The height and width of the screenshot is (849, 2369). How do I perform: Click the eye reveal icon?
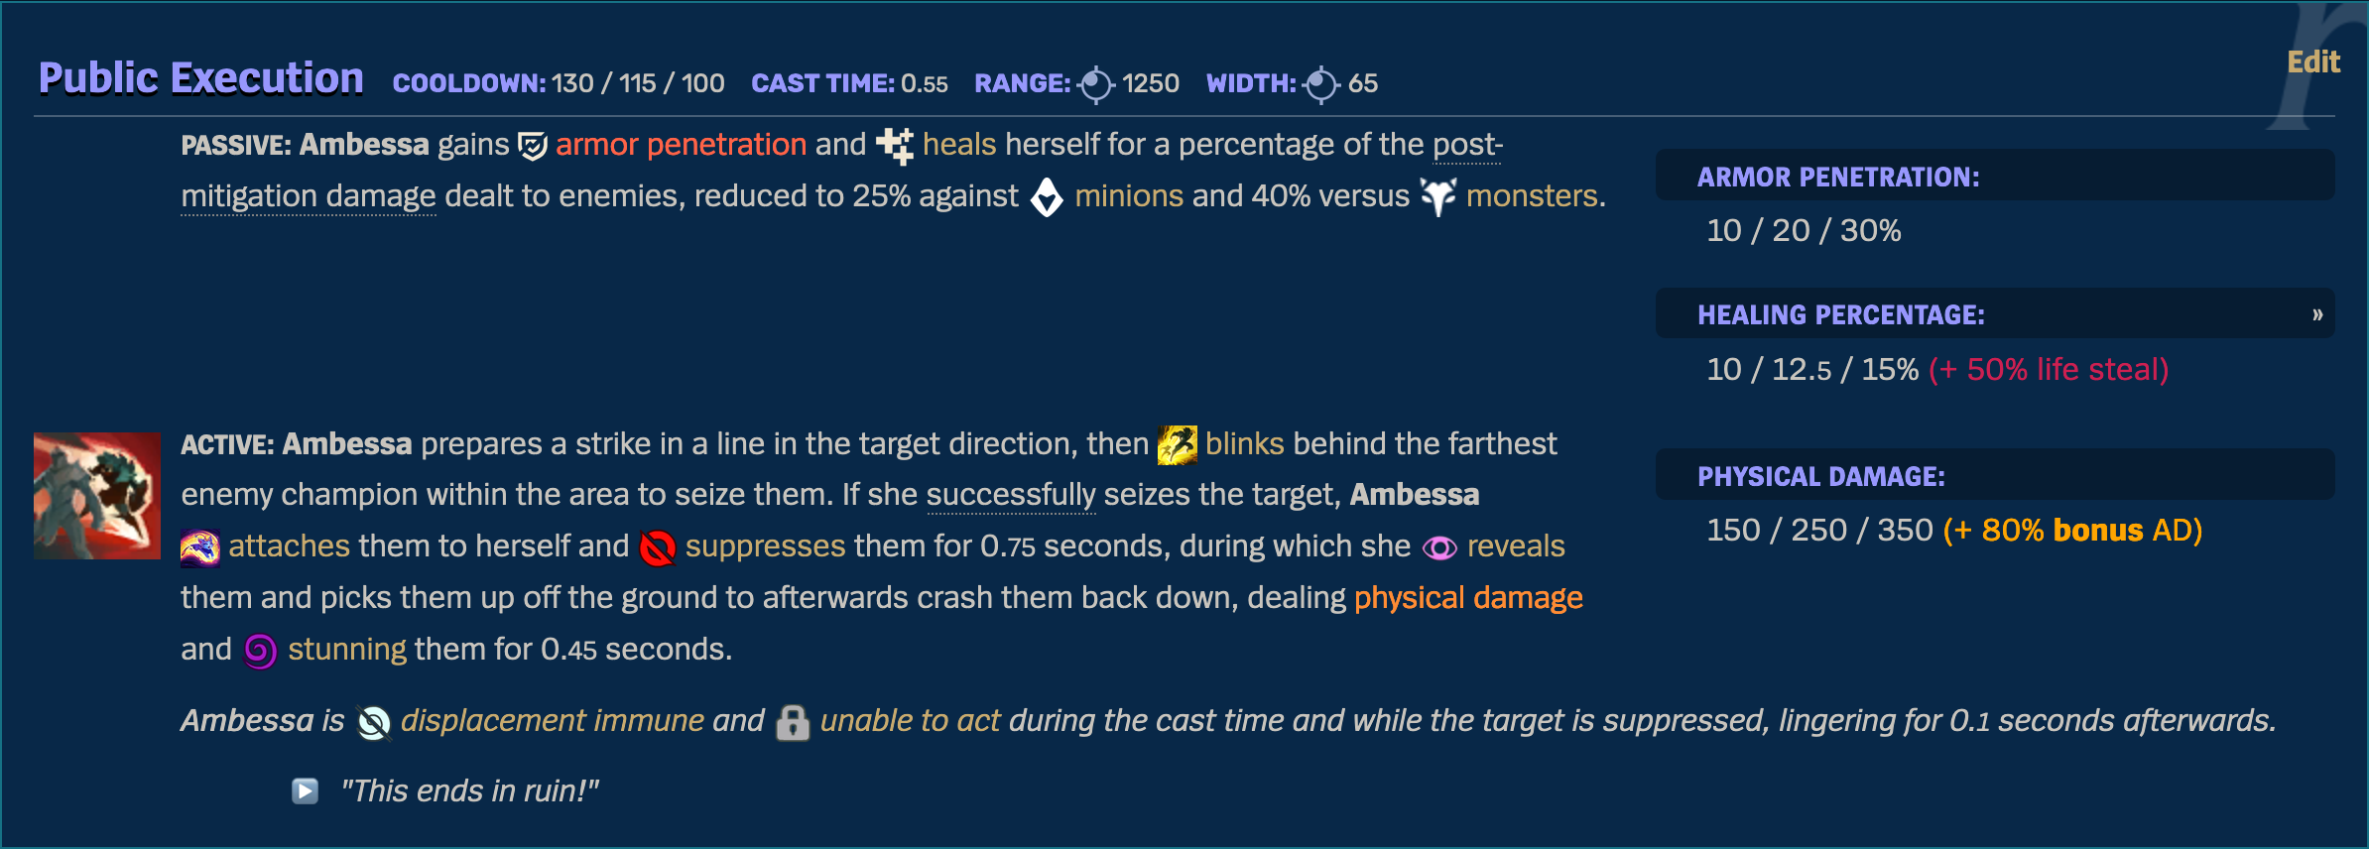1439,546
